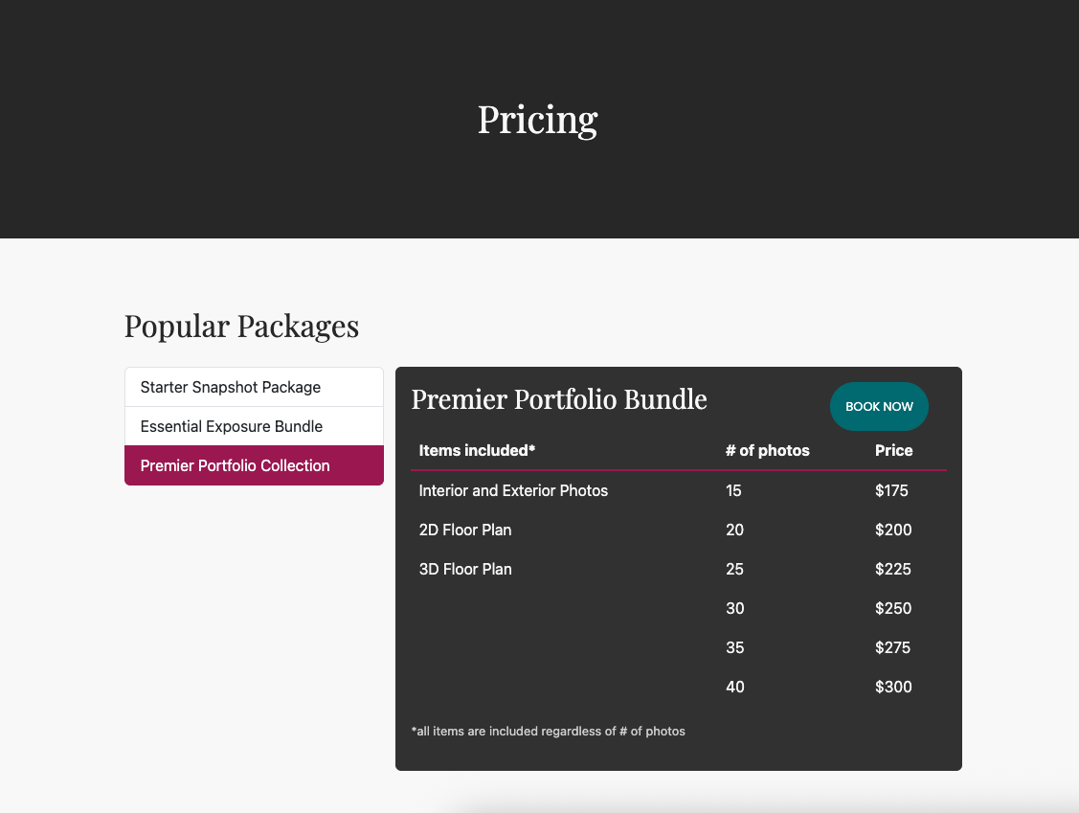
Task: Click the BOOK NOW button
Action: 879,406
